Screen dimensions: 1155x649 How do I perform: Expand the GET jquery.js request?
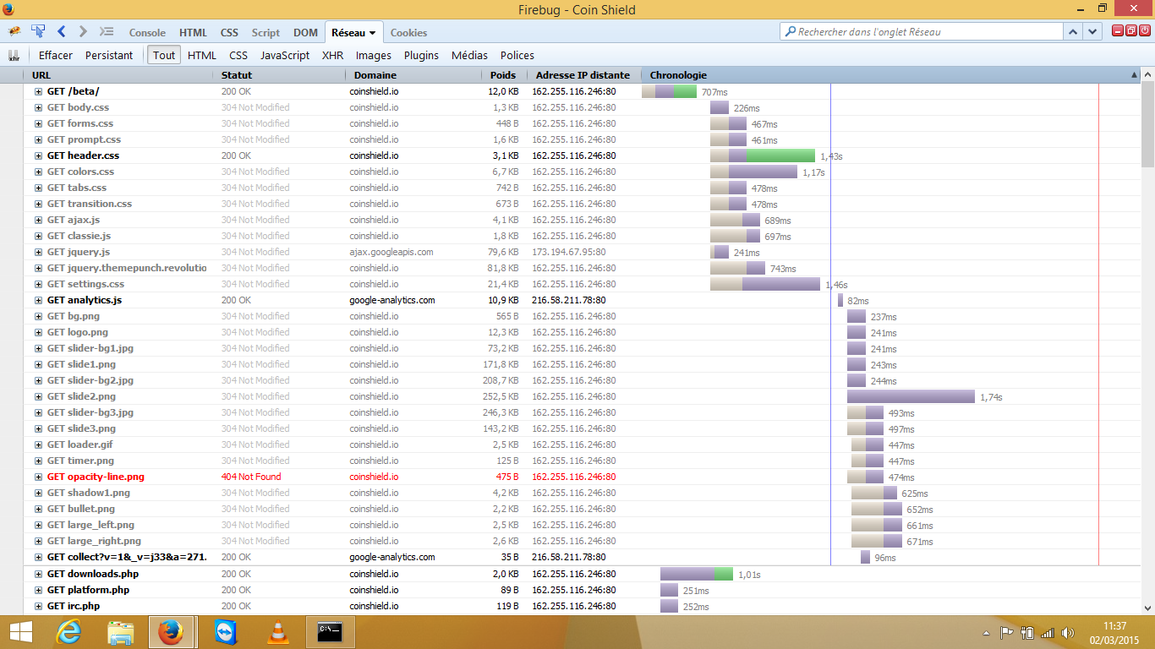tap(38, 252)
